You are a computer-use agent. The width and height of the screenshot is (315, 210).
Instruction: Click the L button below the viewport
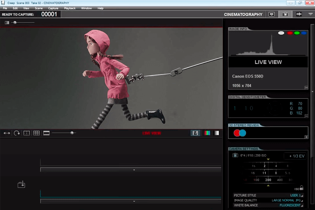click(196, 133)
